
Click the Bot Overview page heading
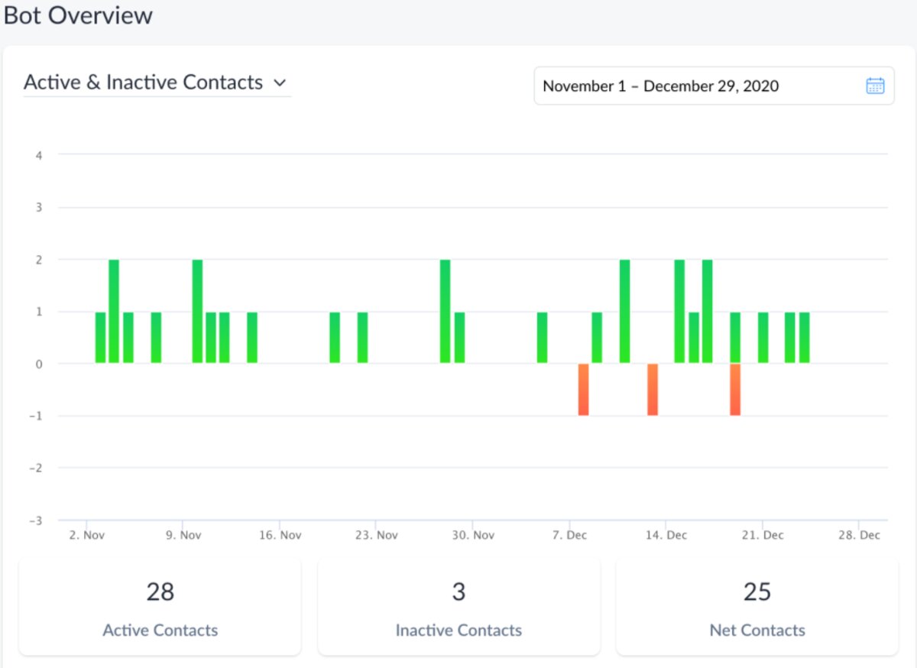(x=78, y=15)
